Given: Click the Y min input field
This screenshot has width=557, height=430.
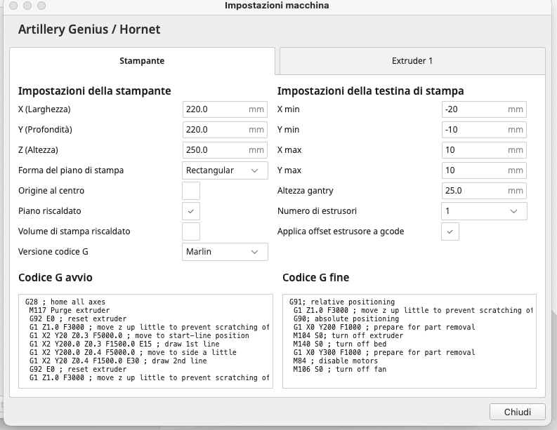Looking at the screenshot, I should point(484,130).
